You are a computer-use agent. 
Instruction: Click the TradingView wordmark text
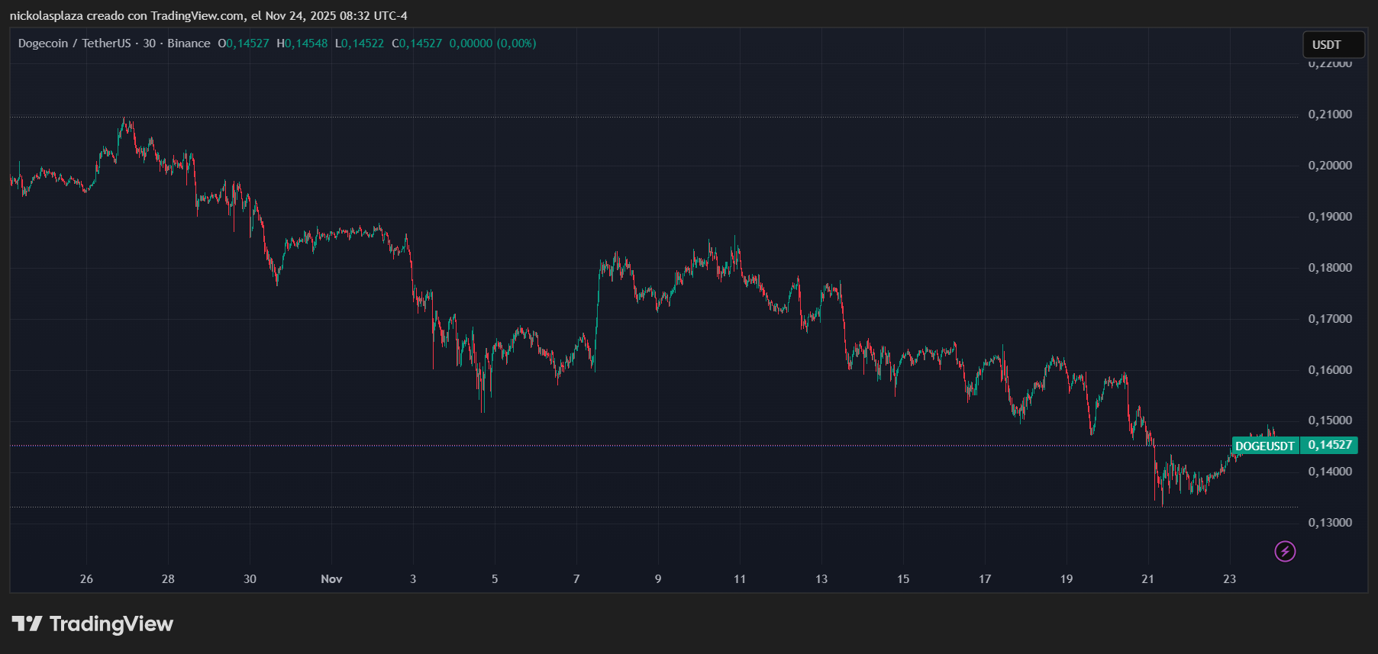click(x=111, y=624)
